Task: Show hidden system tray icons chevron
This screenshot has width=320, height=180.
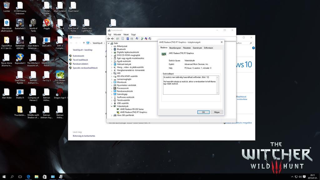Action: (x=292, y=177)
